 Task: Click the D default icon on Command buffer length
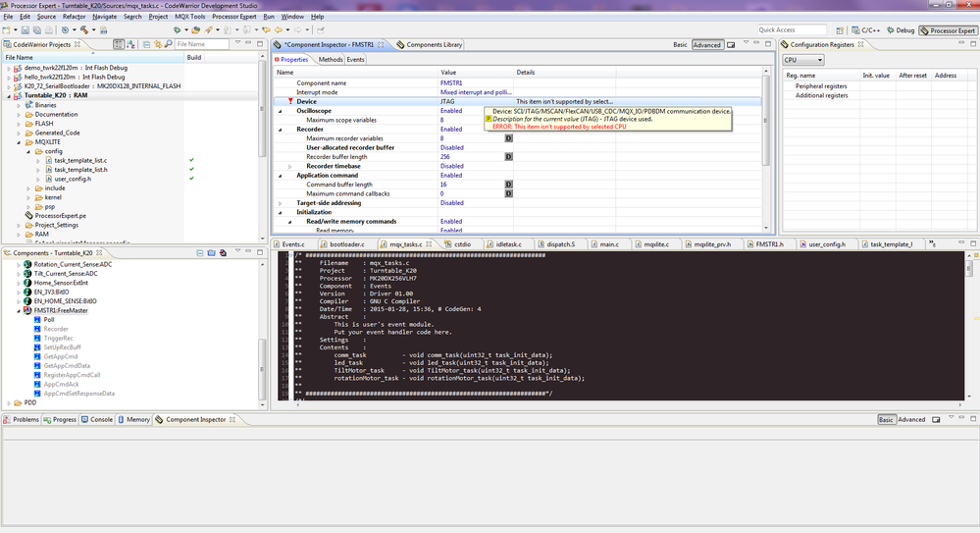point(508,185)
